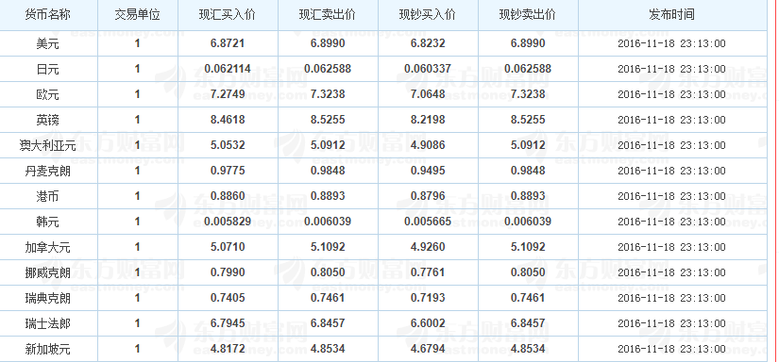779x362 pixels.
Task: Click the 6.7945 value for 瑞士法郎
Action: pos(228,323)
